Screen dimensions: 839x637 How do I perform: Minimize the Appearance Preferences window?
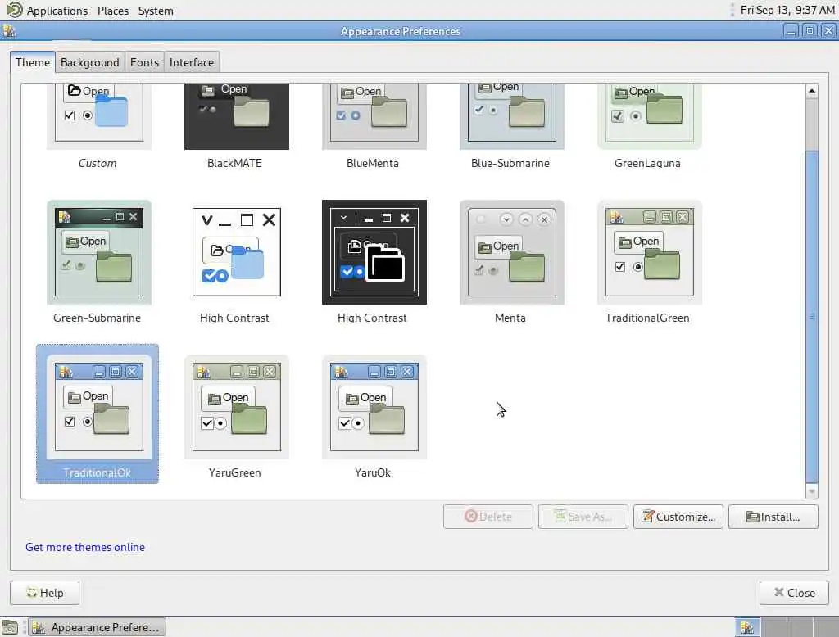(x=791, y=31)
